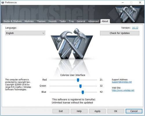Click the support@winstep.net email link
The height and width of the screenshot is (116, 145).
[122, 82]
